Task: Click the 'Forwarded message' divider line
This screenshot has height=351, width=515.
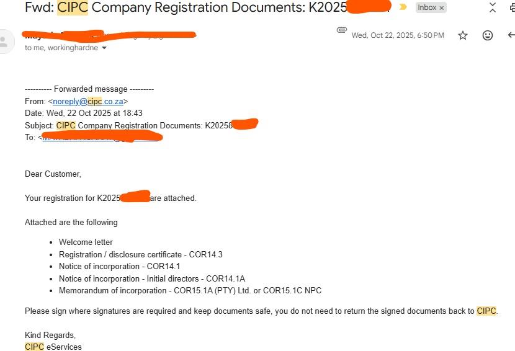Action: click(89, 89)
